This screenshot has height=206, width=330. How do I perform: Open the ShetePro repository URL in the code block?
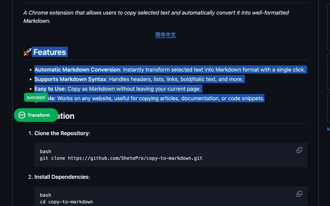(x=135, y=158)
